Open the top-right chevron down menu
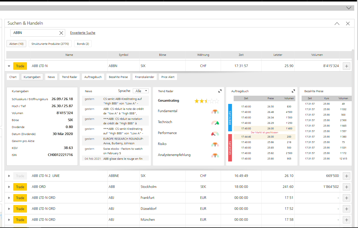 tap(349, 8)
